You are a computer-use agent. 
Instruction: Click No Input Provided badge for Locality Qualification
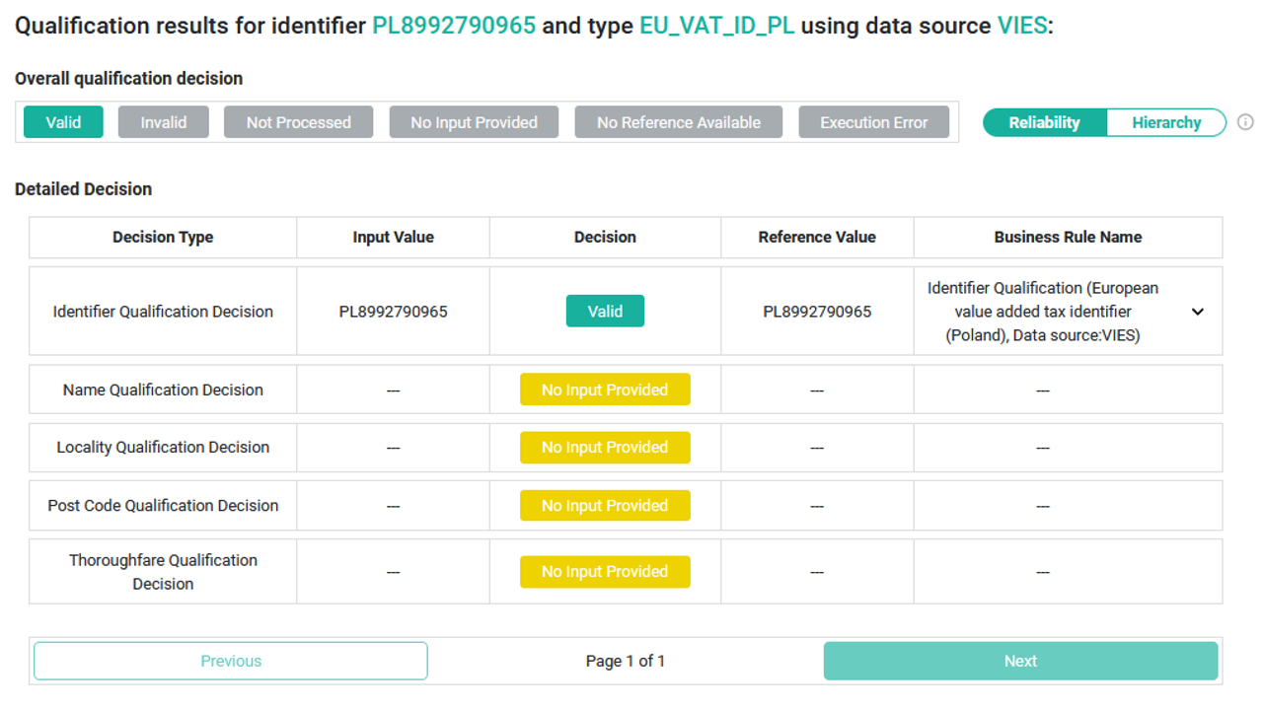coord(605,448)
